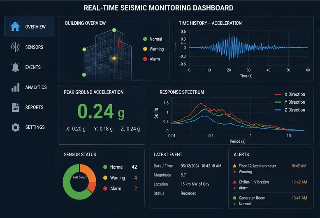Click the Y Direction legend label
Viewport: 320px width, 218px height.
coord(295,102)
